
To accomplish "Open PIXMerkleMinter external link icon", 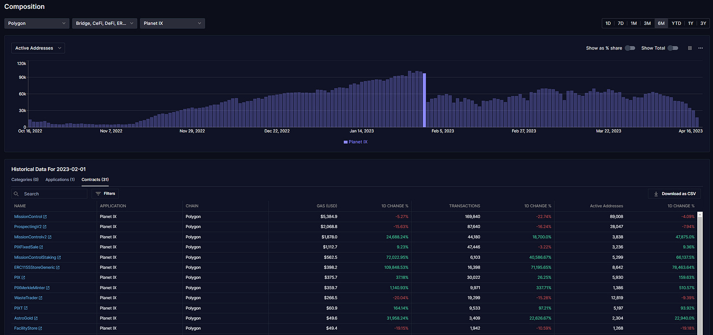I will pos(48,288).
